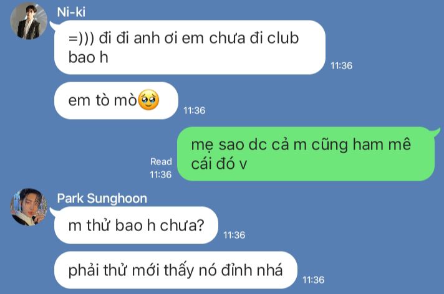
Task: Tap the pleading face emoji
Action: point(148,100)
